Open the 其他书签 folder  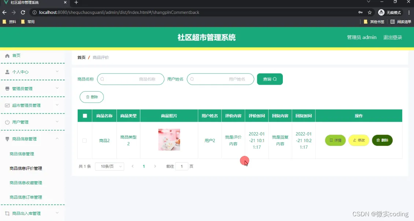pyautogui.click(x=374, y=22)
